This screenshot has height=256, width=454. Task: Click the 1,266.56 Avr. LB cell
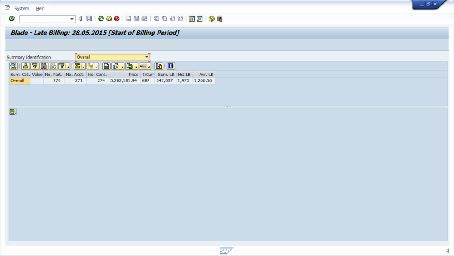204,81
